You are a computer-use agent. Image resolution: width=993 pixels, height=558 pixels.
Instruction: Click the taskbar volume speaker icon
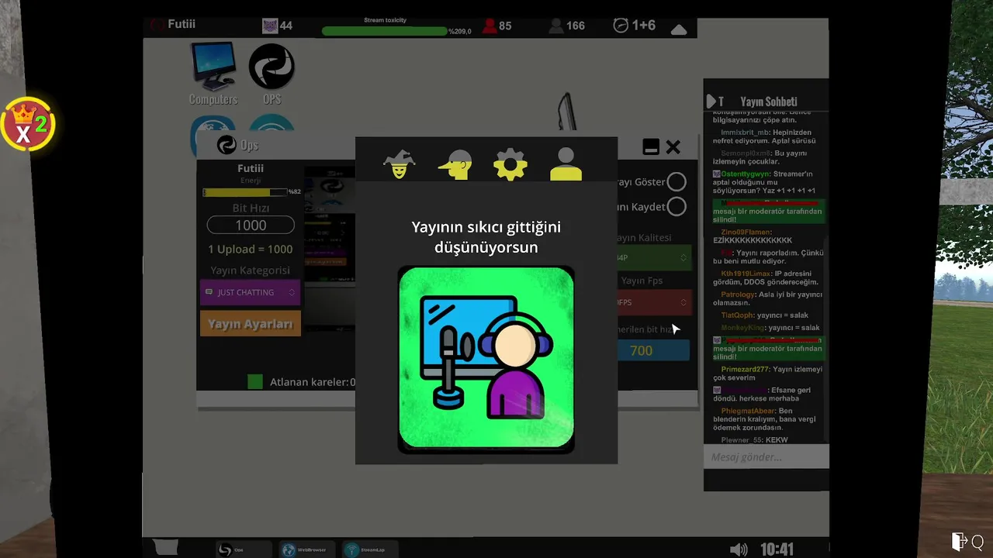point(739,549)
